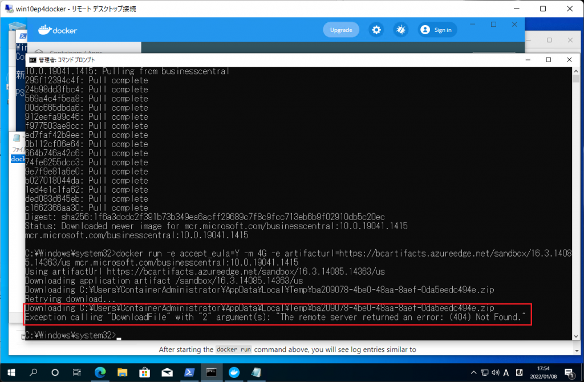Open Docker troubleshoot bug icon

tap(401, 30)
